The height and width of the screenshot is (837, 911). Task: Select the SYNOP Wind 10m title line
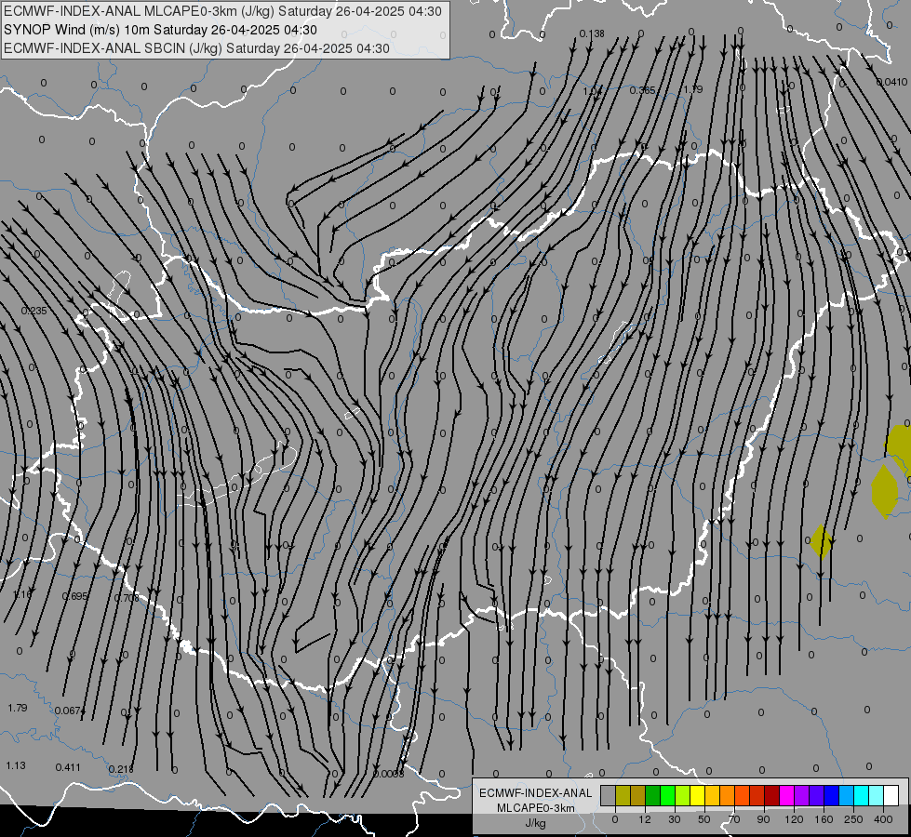pos(160,30)
